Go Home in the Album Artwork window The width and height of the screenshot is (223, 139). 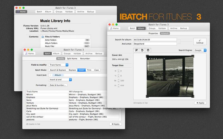tap(114, 28)
